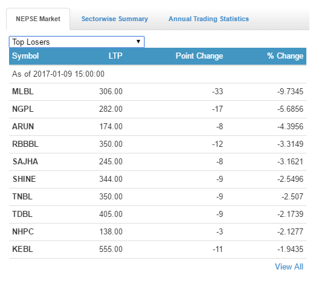Click the % Change column header

coord(285,56)
